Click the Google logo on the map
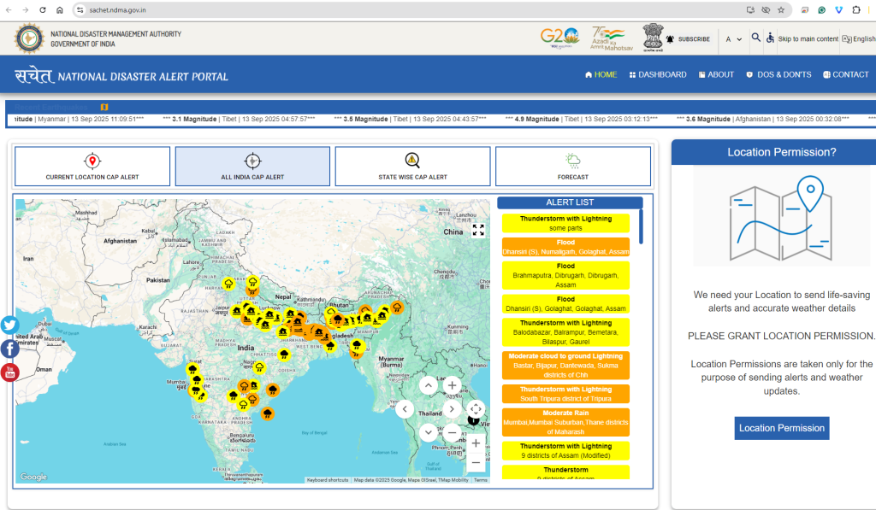Screen dimensions: 876x510 [x=33, y=477]
